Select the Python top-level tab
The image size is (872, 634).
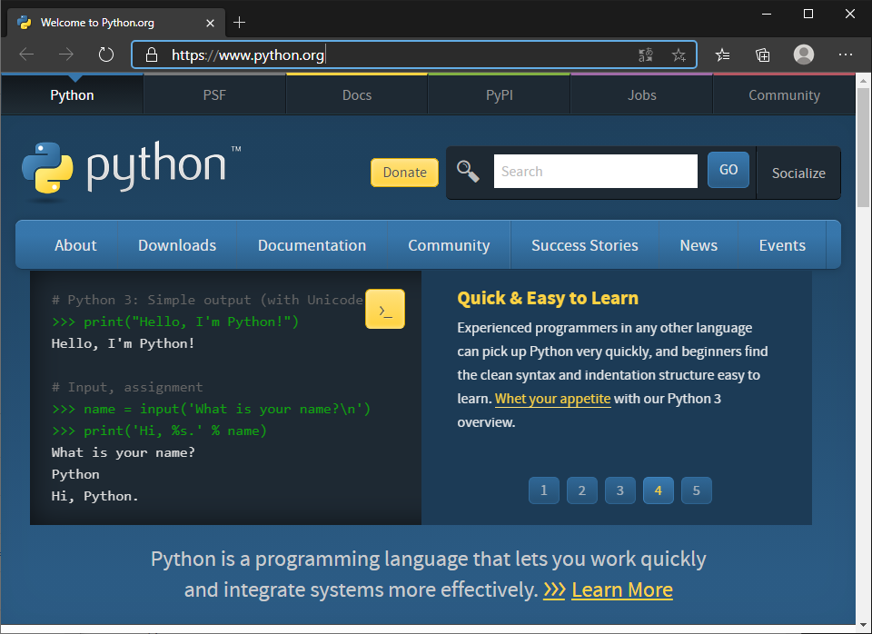click(73, 95)
